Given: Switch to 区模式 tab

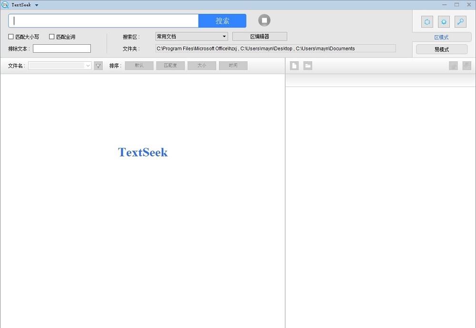Looking at the screenshot, I should [442, 37].
